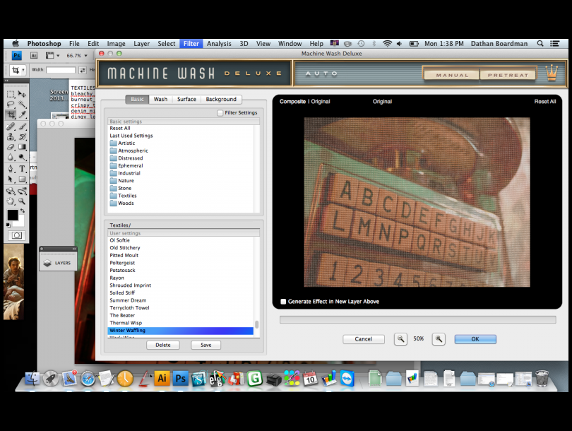Screen dimensions: 572x431
Task: Select the Path Selection tool
Action: [11, 179]
